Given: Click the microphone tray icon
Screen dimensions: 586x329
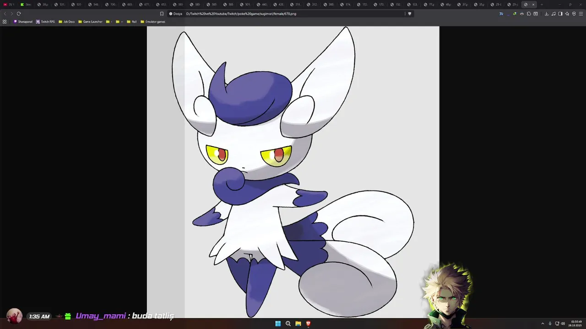Looking at the screenshot, I should [x=550, y=324].
